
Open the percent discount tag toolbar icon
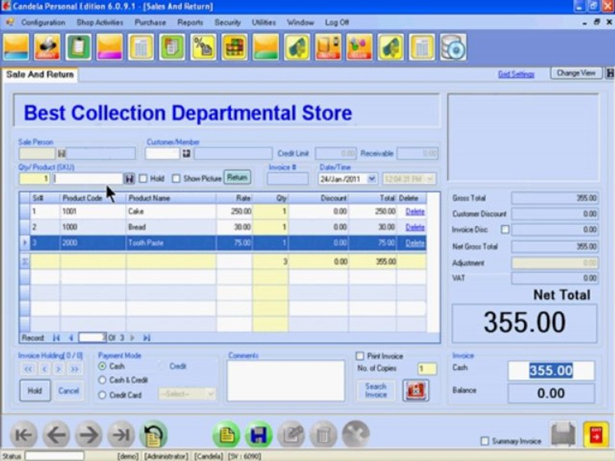coord(203,47)
